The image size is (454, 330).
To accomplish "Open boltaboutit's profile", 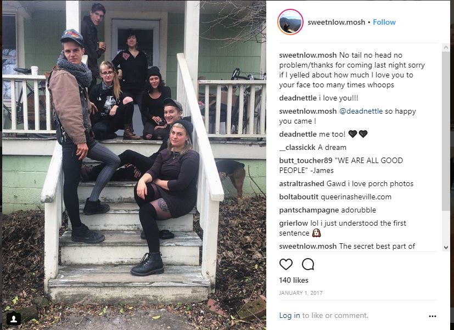I will [299, 197].
